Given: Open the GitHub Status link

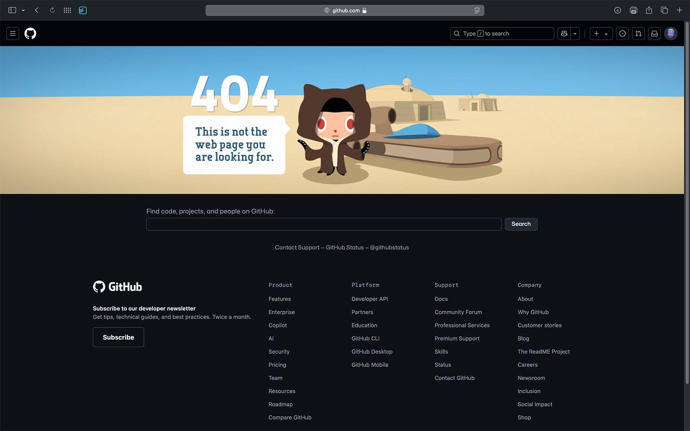Looking at the screenshot, I should point(345,248).
